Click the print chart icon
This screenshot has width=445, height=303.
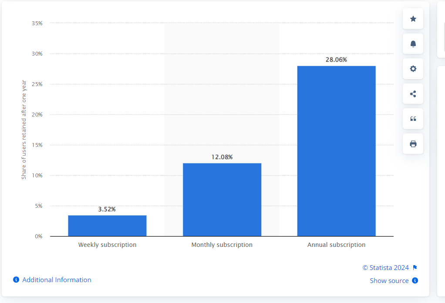point(413,144)
